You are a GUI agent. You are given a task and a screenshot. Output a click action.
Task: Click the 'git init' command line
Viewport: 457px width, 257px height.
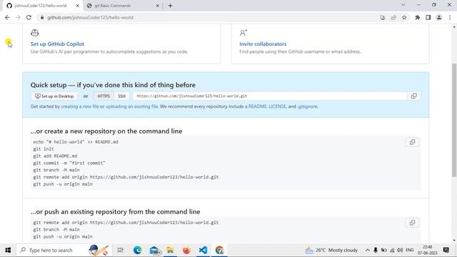pos(44,149)
